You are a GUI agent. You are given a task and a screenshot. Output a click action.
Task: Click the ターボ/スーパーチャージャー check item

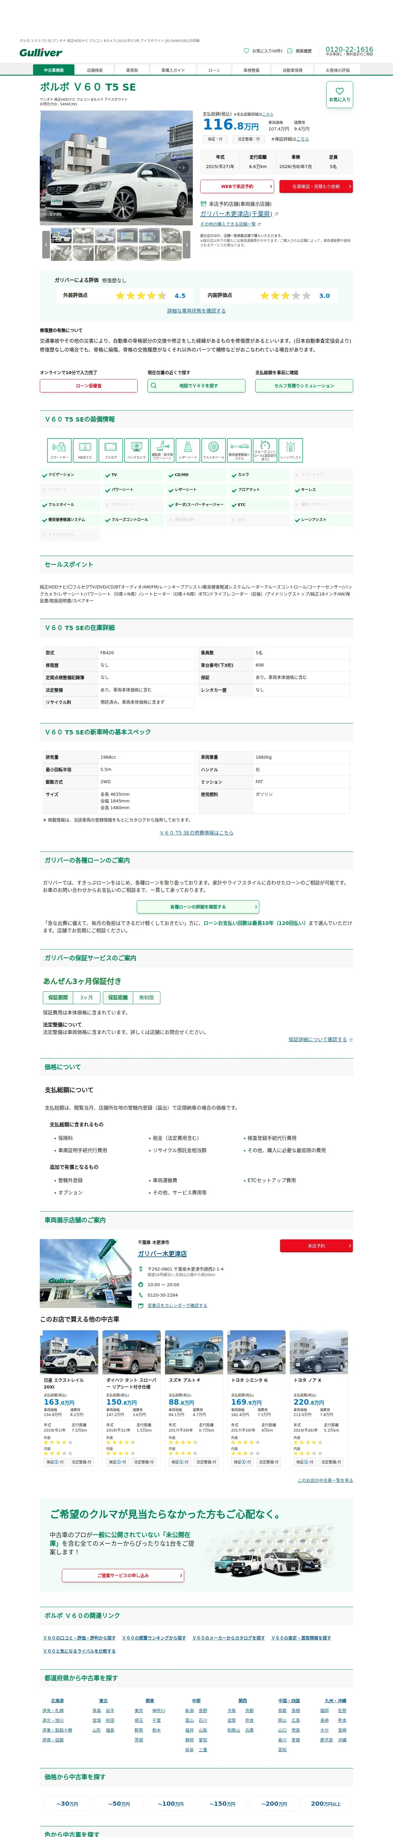tap(197, 505)
